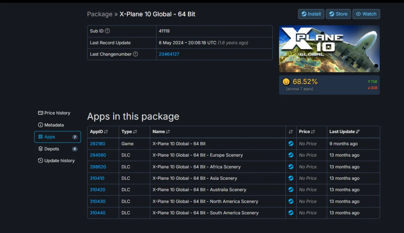Click the Watch button

366,14
